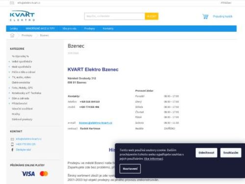Click the VISA payment logo
245x184 pixels.
coord(28,174)
